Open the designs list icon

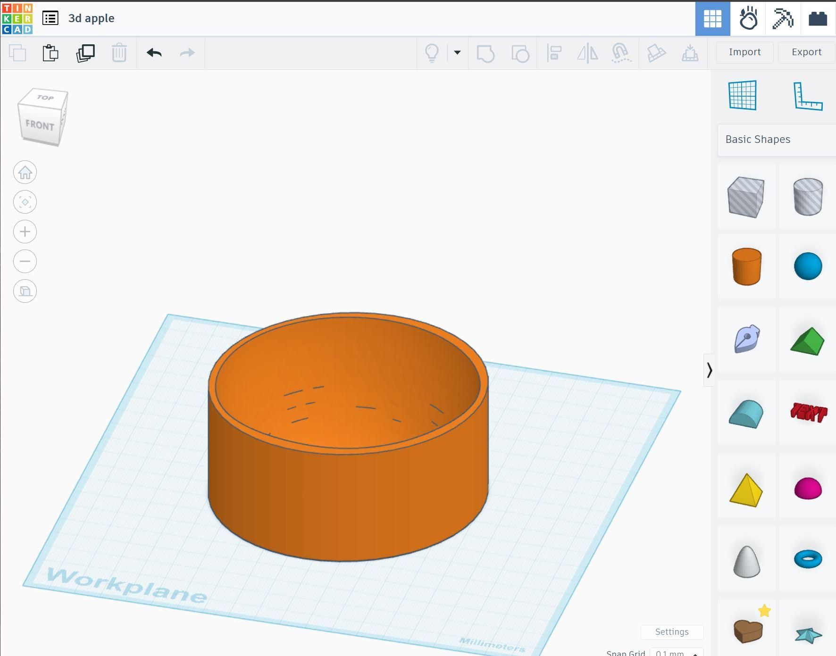click(x=50, y=18)
